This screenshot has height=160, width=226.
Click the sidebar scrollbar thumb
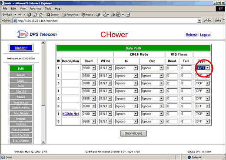[43, 75]
